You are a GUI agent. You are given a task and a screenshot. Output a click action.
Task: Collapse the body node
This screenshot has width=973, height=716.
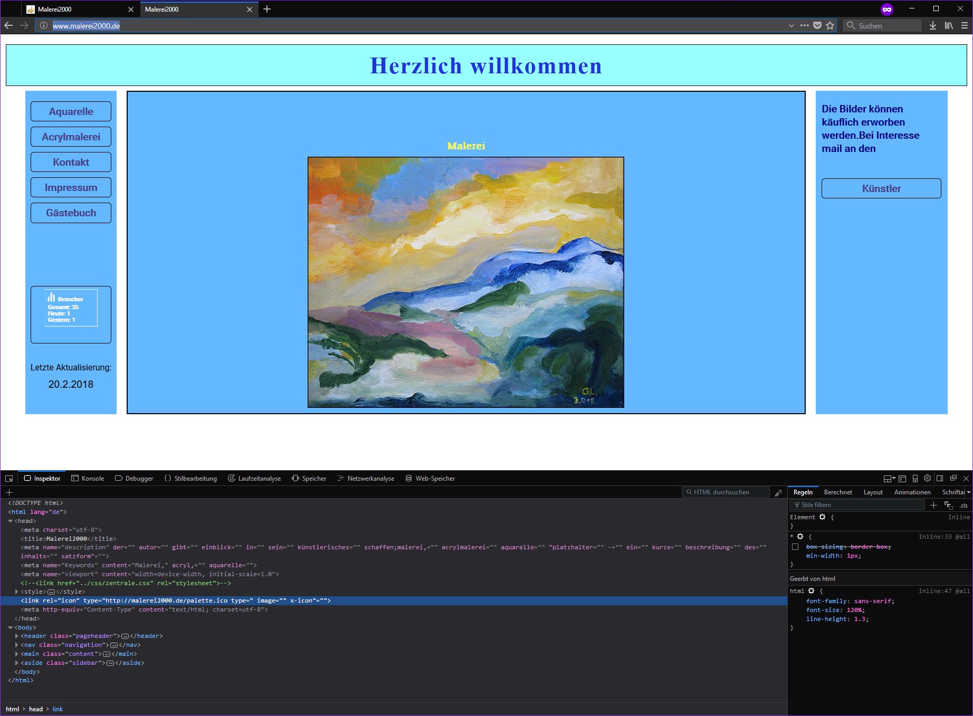click(11, 627)
